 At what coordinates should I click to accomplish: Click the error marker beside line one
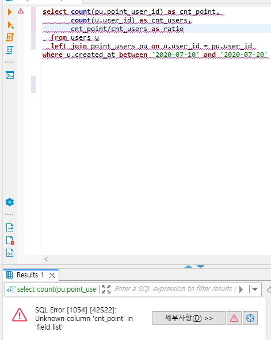point(21,11)
